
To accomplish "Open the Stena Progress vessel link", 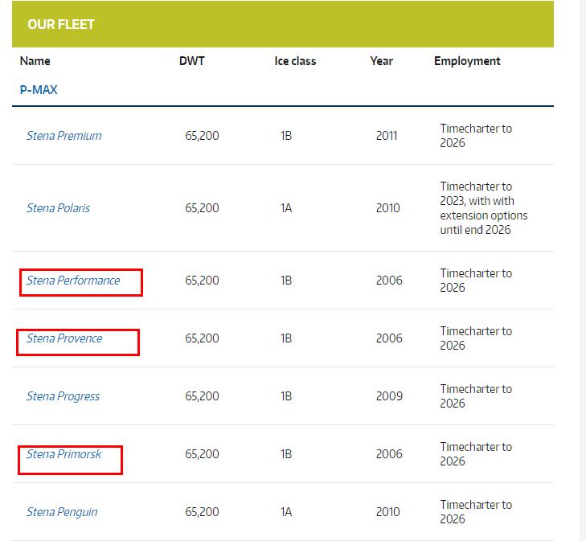I will 63,396.
